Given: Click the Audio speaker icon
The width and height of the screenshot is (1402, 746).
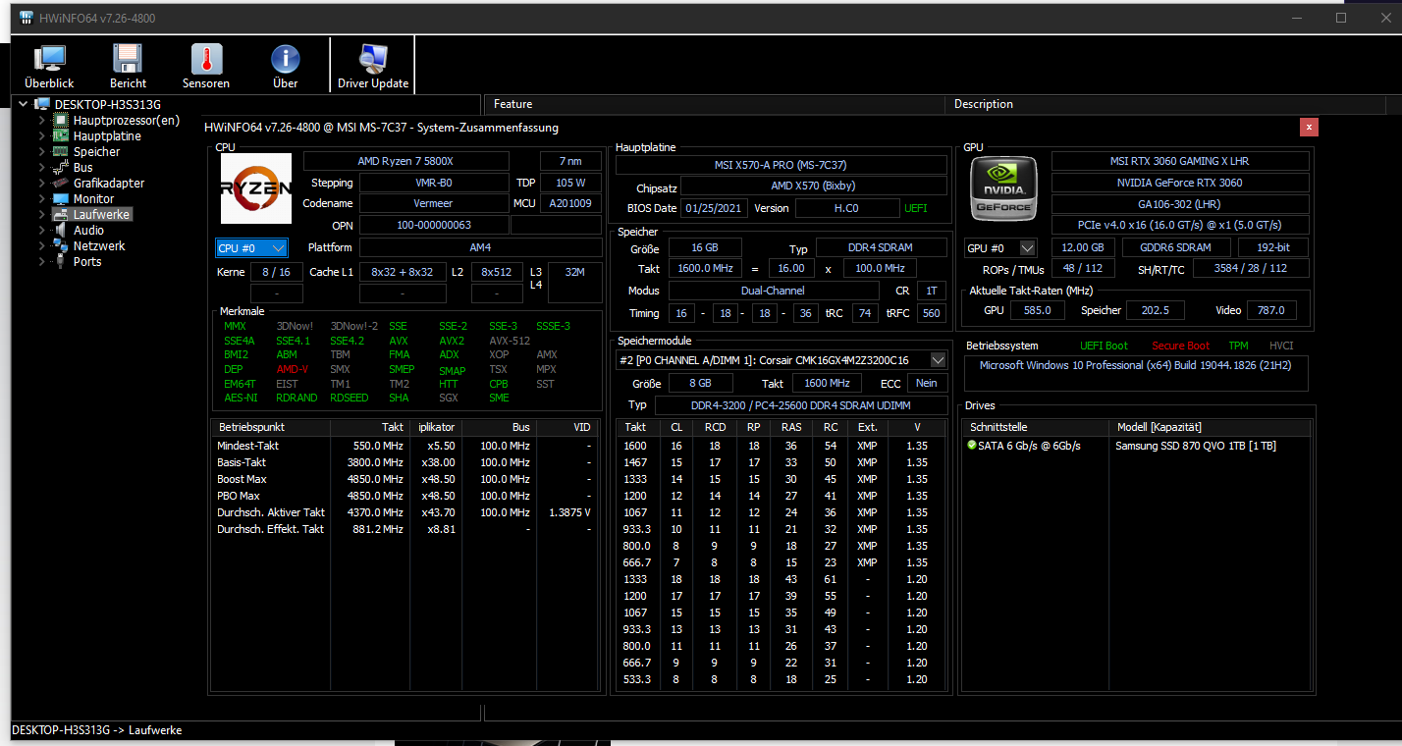Looking at the screenshot, I should 61,230.
